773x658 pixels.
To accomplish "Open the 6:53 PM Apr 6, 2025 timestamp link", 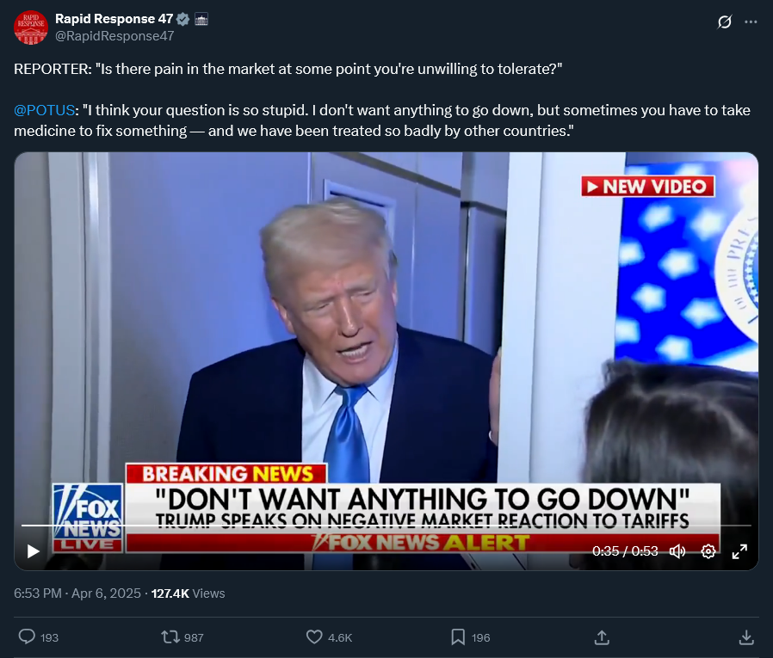I will coord(77,593).
